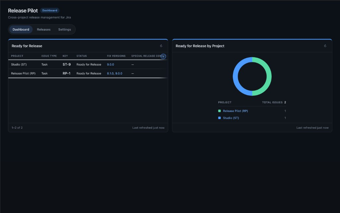340x213 pixels.
Task: Open the Settings tab
Action: [65, 29]
